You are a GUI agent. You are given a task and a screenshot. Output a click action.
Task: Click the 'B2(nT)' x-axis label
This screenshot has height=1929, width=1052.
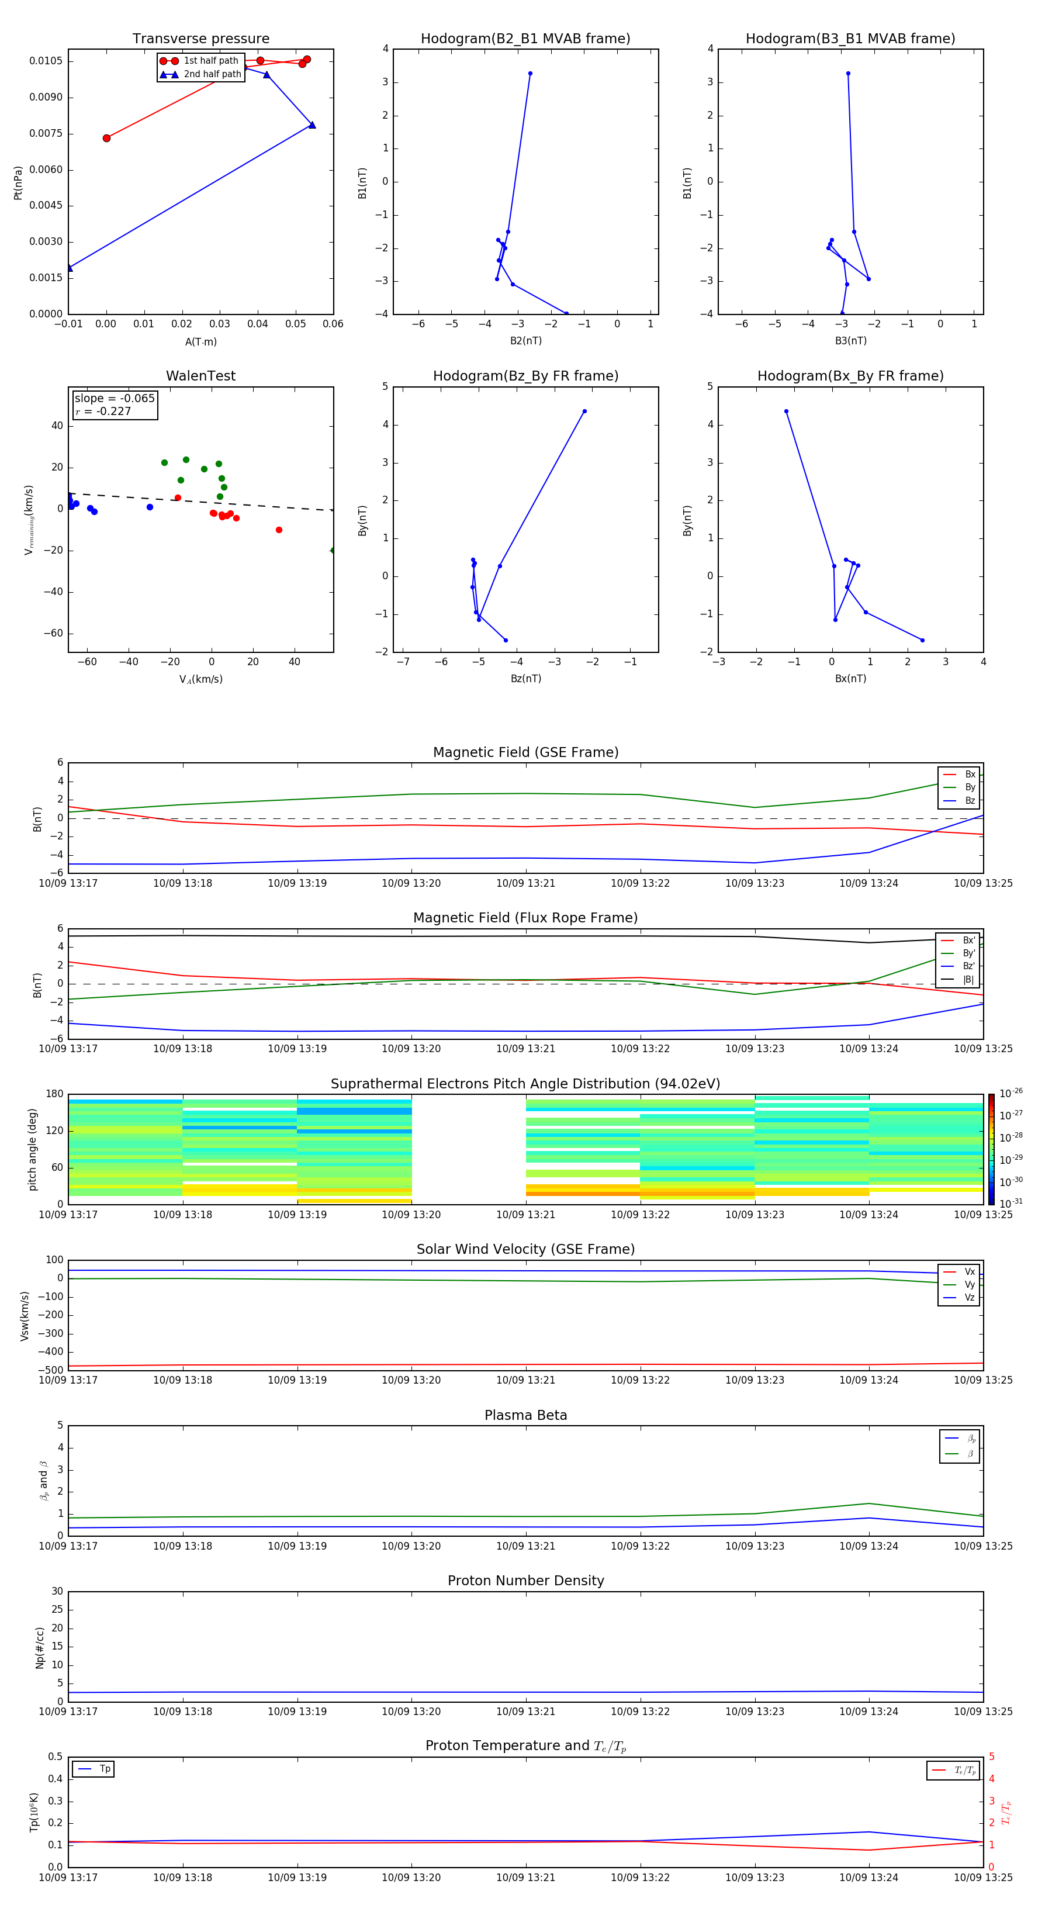(525, 341)
